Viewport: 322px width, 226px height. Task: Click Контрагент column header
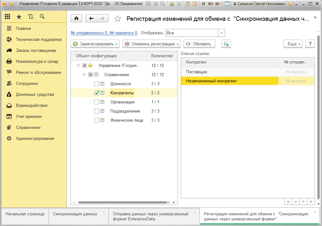click(230, 62)
